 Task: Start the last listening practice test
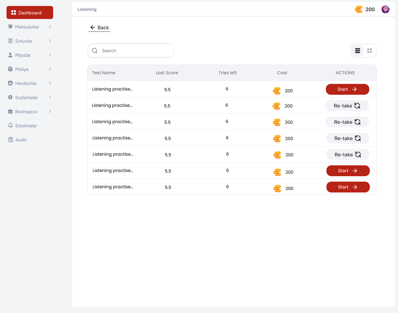[348, 187]
